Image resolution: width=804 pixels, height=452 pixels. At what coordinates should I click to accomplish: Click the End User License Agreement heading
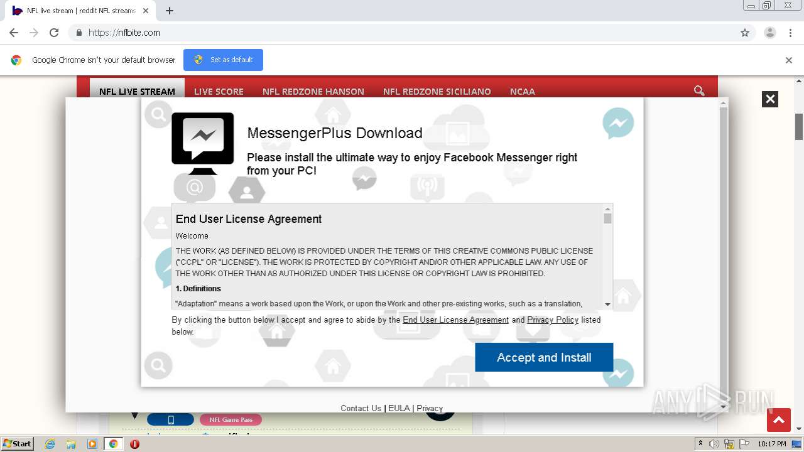[x=249, y=219]
